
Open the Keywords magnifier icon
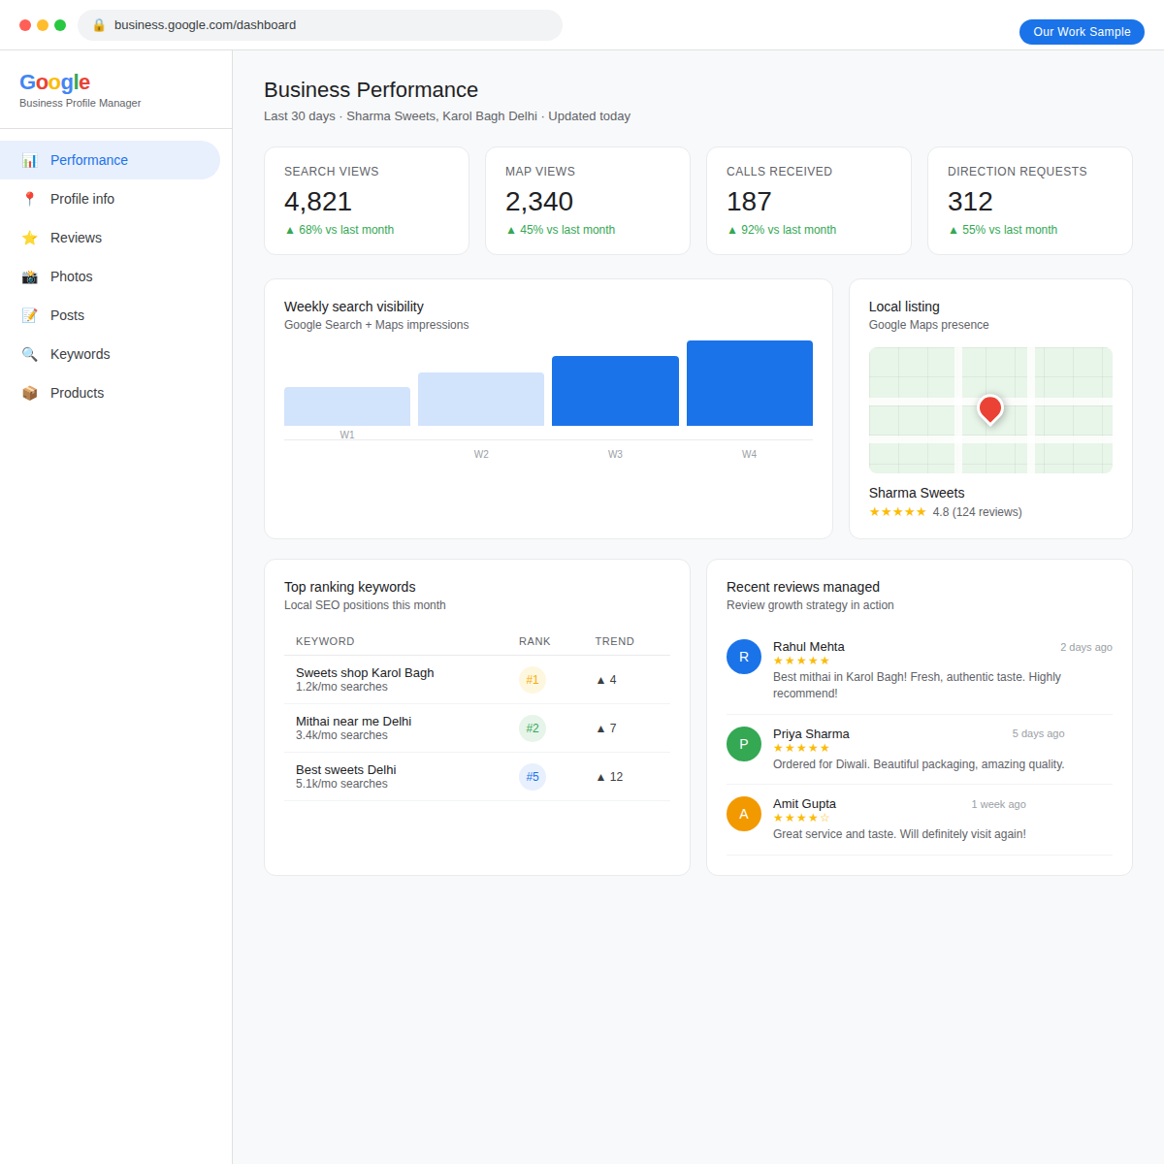30,354
